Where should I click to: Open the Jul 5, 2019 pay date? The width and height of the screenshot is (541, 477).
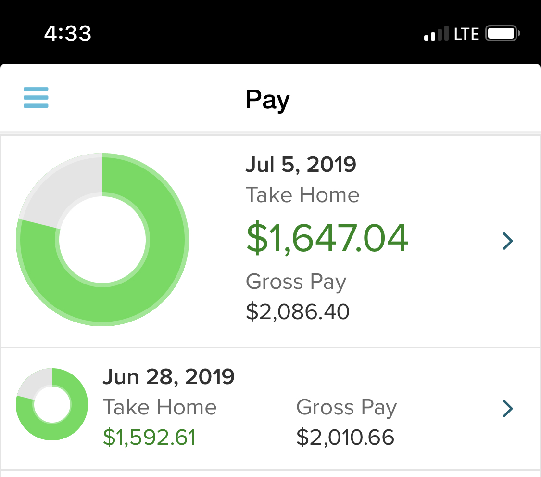[301, 165]
